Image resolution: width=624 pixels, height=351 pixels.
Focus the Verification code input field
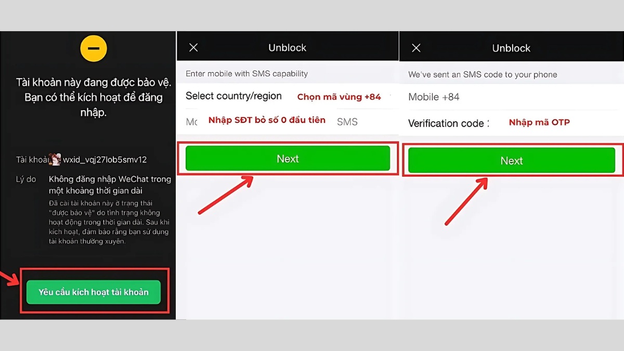pos(511,123)
